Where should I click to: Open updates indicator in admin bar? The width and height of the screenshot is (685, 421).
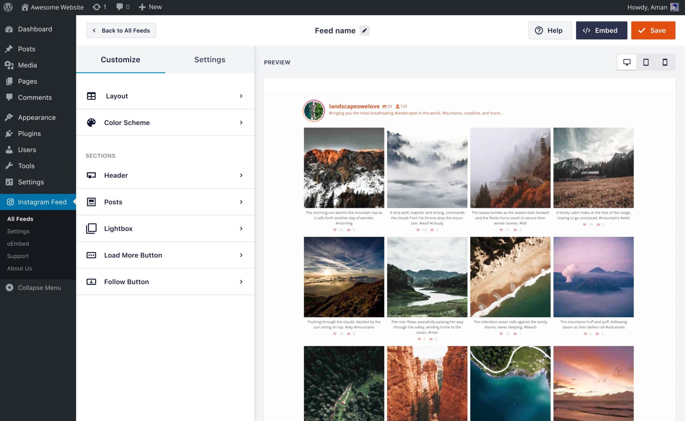pos(99,7)
